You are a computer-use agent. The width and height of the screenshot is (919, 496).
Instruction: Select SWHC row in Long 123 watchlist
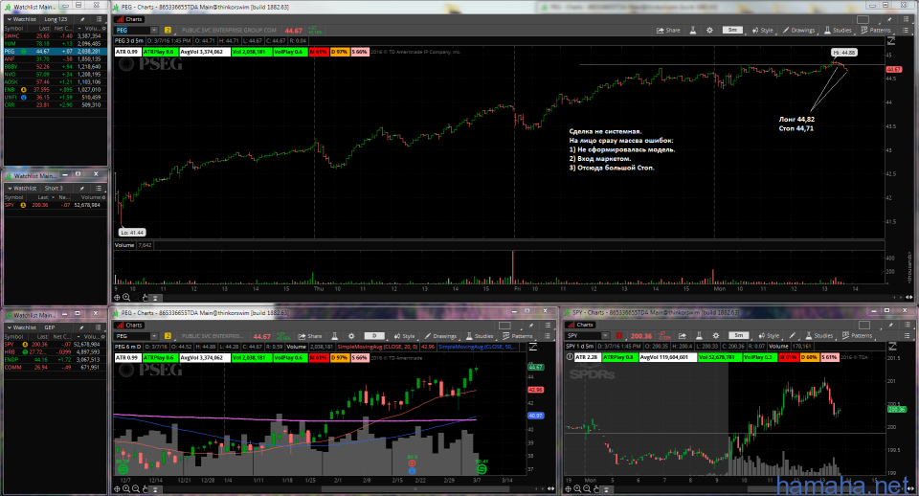point(56,36)
